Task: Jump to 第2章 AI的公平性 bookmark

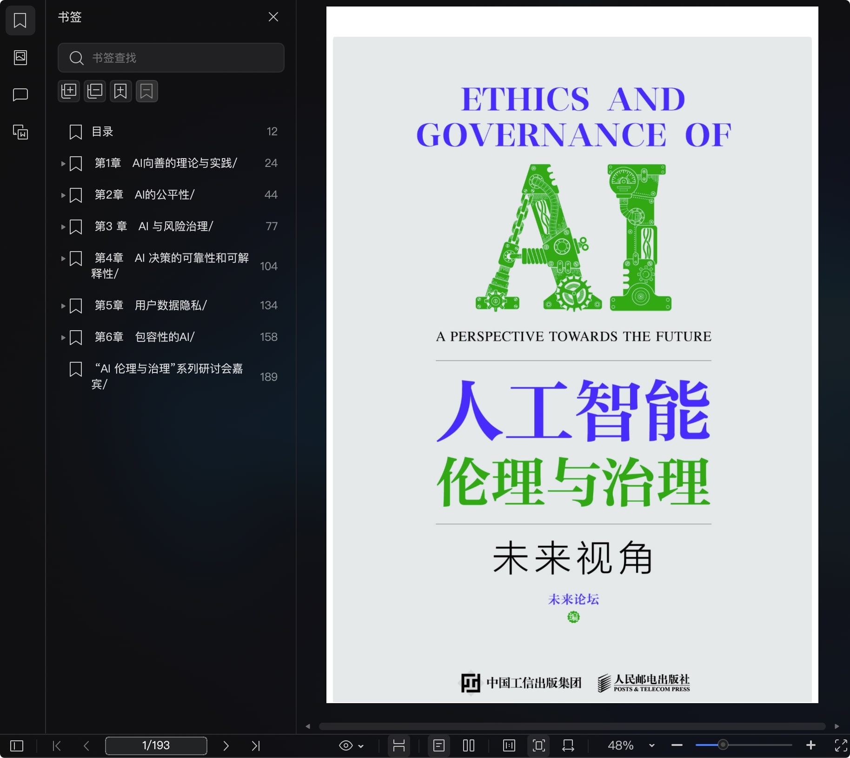Action: 145,195
